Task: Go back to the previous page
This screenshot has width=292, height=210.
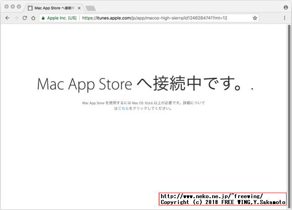Action: click(7, 18)
